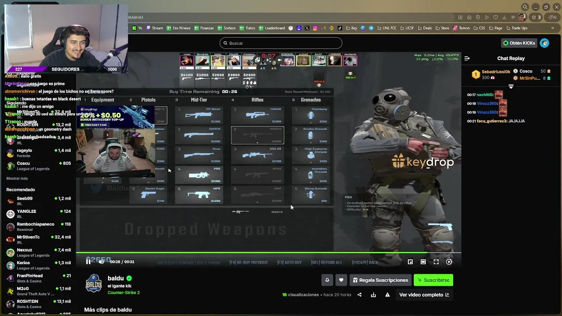Open Nexxuz recommended channel
562x316 pixels.
click(x=38, y=252)
